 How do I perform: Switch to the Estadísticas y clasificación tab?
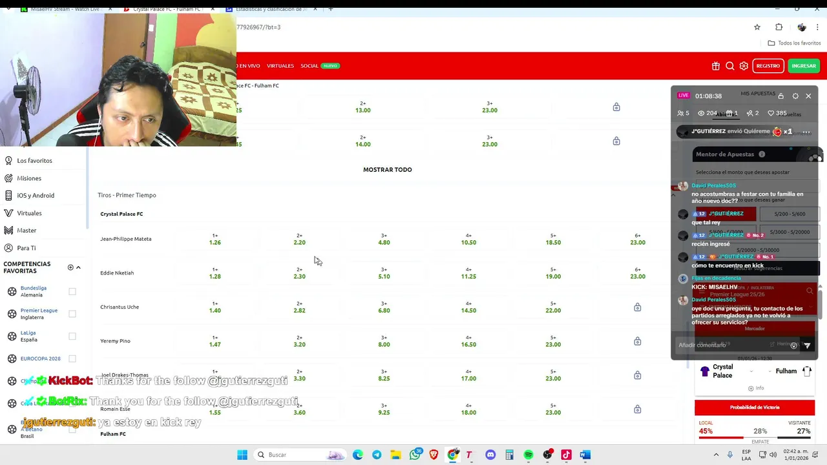[x=270, y=9]
